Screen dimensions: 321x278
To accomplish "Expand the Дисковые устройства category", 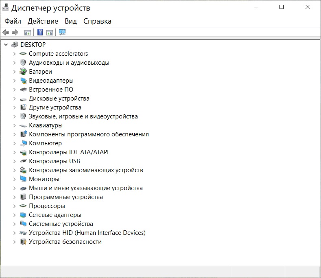I will (14, 99).
